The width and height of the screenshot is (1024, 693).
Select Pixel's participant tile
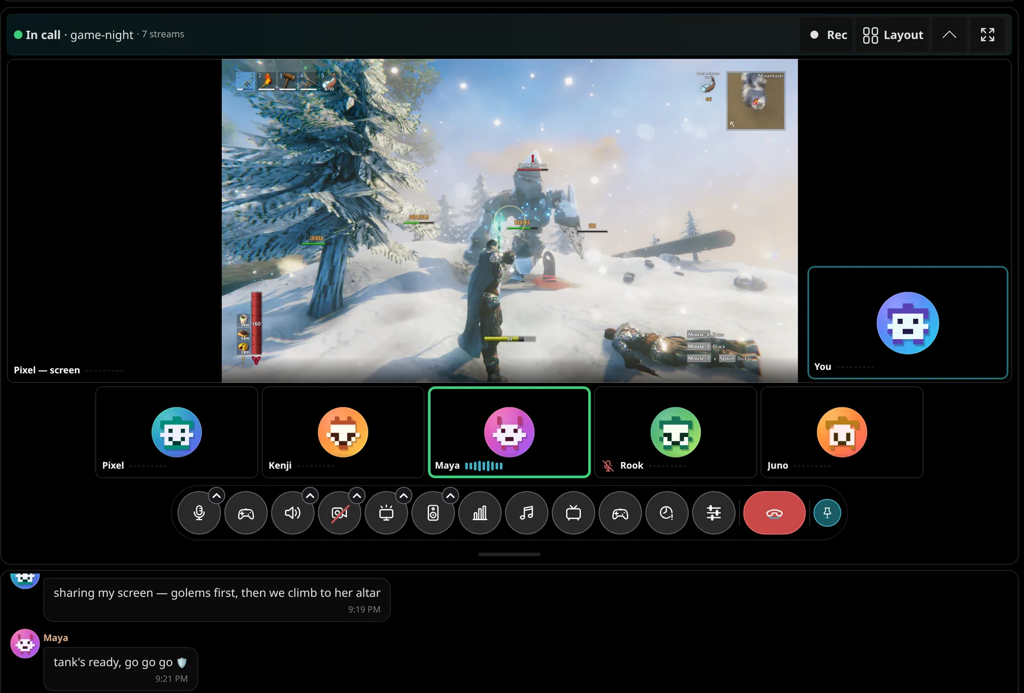[x=176, y=432]
